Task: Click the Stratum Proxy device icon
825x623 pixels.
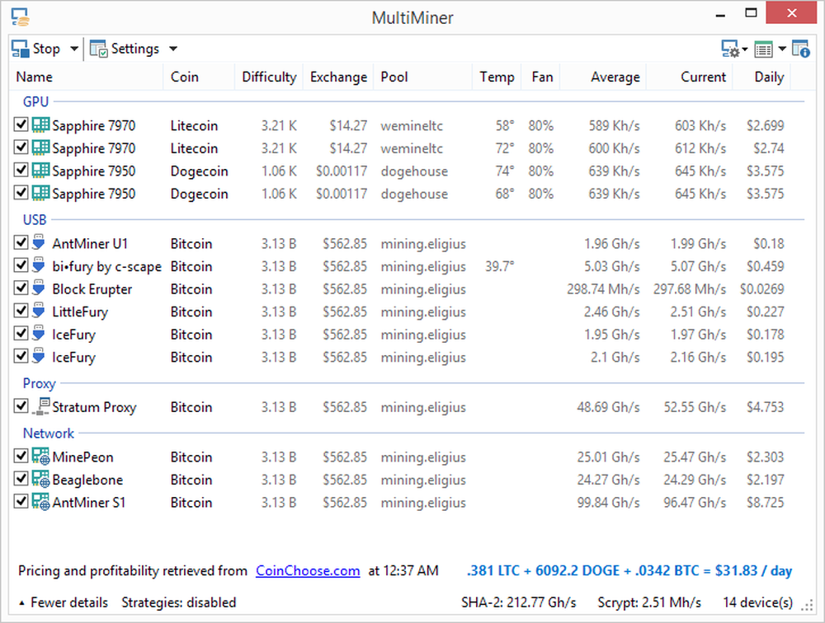Action: click(x=41, y=407)
